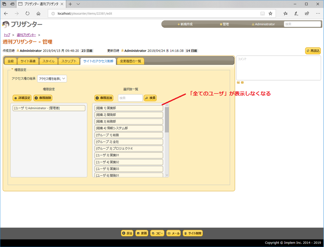Click the Administrator user icon in the header bar
The width and height of the screenshot is (324, 247).
(253, 24)
